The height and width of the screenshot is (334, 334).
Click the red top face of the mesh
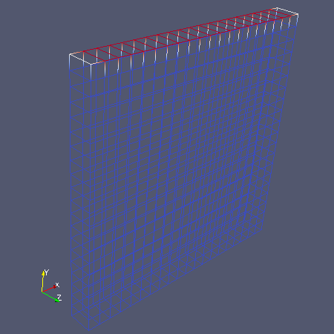[183, 35]
